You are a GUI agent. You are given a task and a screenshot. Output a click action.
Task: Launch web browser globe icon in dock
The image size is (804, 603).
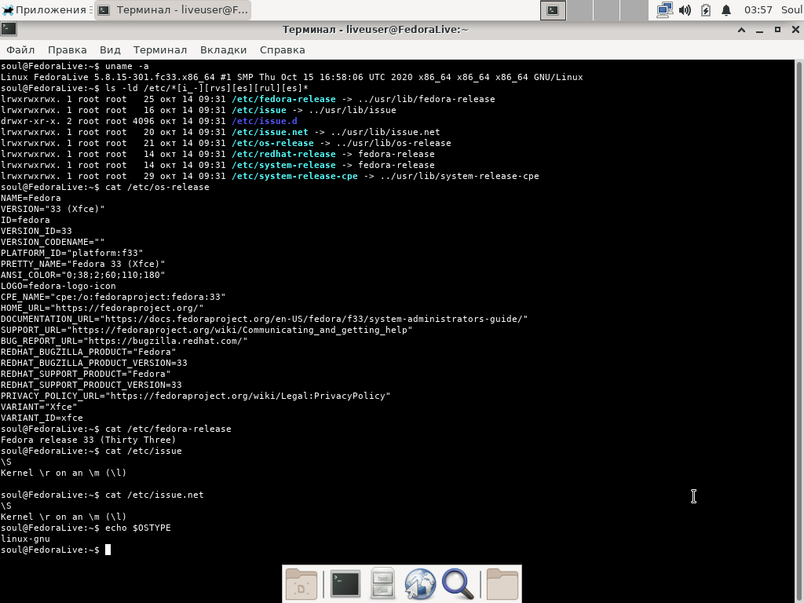click(x=420, y=584)
